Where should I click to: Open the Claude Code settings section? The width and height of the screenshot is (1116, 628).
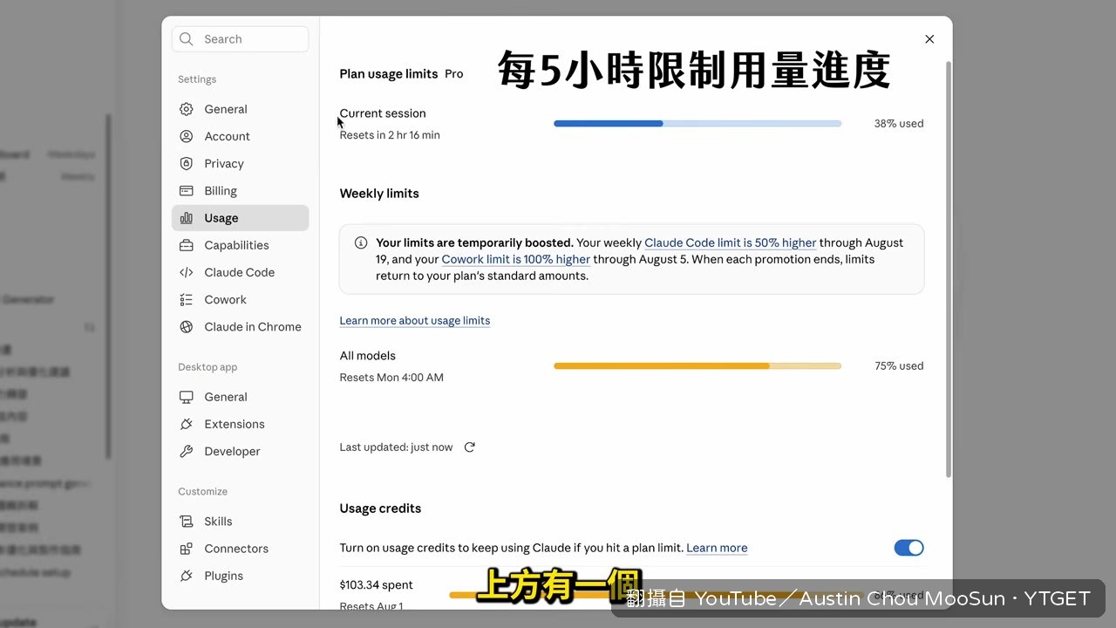click(x=240, y=272)
